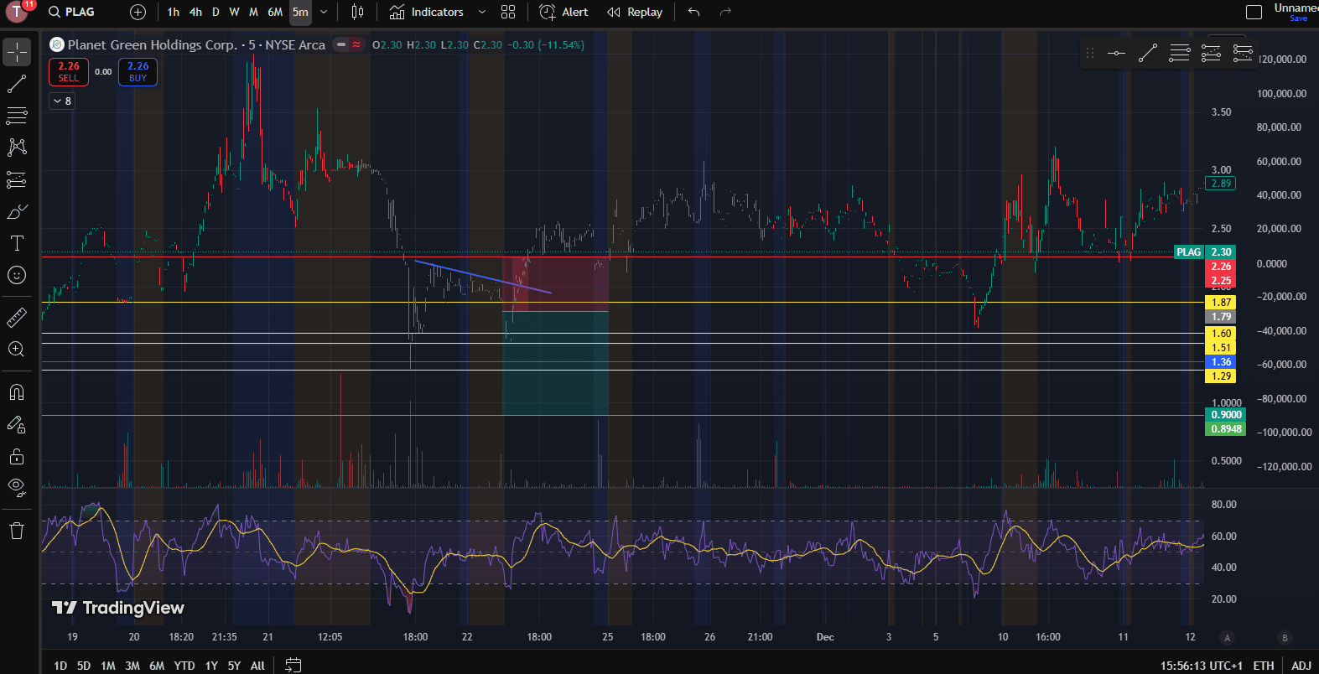Viewport: 1319px width, 674px height.
Task: Remove drawings with the trash icon
Action: coord(17,531)
